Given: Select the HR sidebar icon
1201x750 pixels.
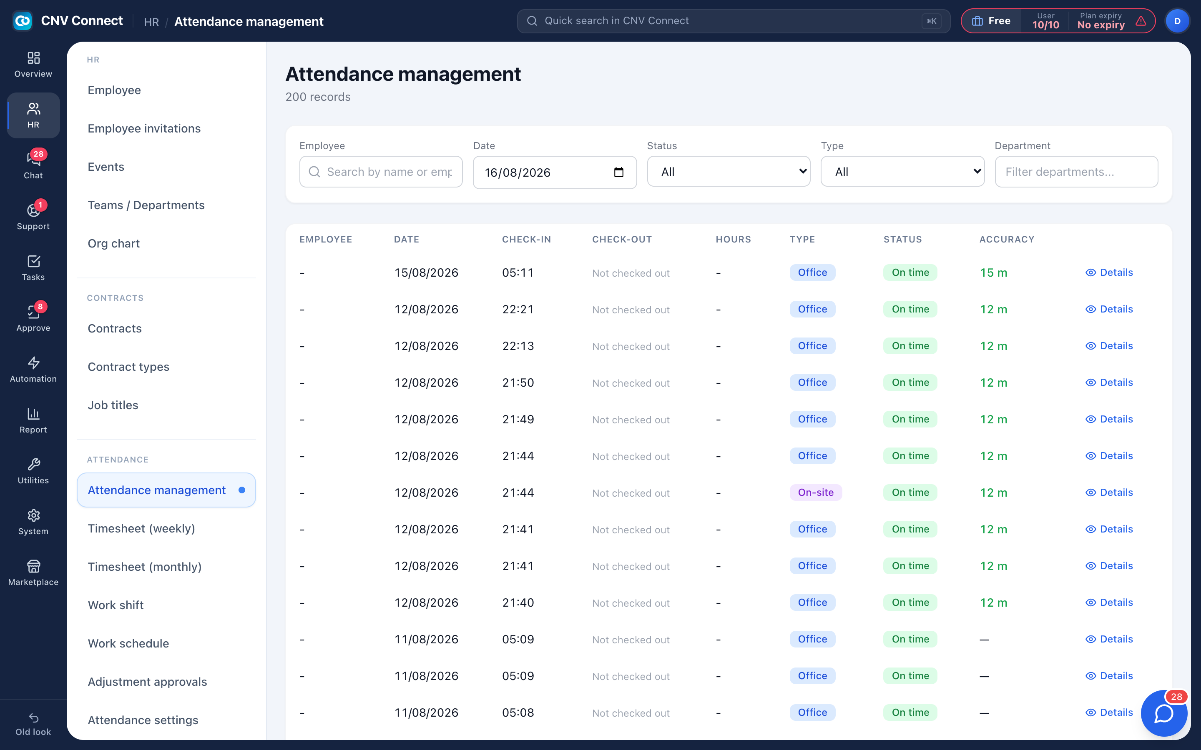Looking at the screenshot, I should click(x=33, y=115).
